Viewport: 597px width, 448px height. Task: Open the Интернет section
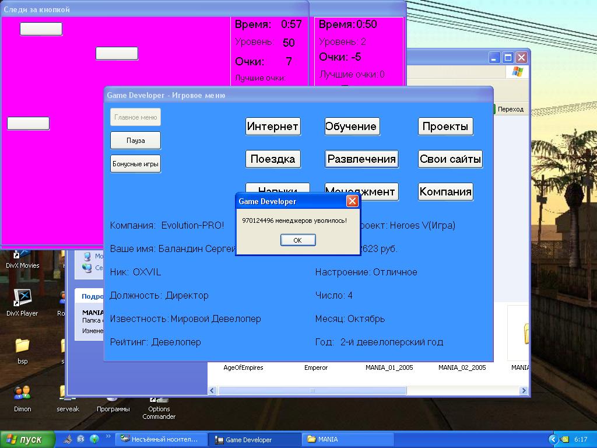point(273,127)
